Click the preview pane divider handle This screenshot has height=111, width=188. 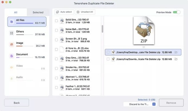pyautogui.click(x=144, y=47)
